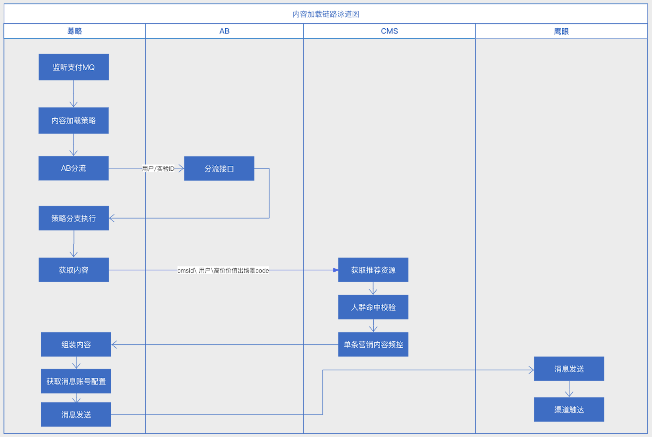This screenshot has height=437, width=652.
Task: Select the 用户/实验ID connector label
Action: [x=158, y=169]
